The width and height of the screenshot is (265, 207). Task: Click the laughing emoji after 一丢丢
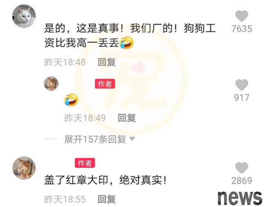coord(126,43)
